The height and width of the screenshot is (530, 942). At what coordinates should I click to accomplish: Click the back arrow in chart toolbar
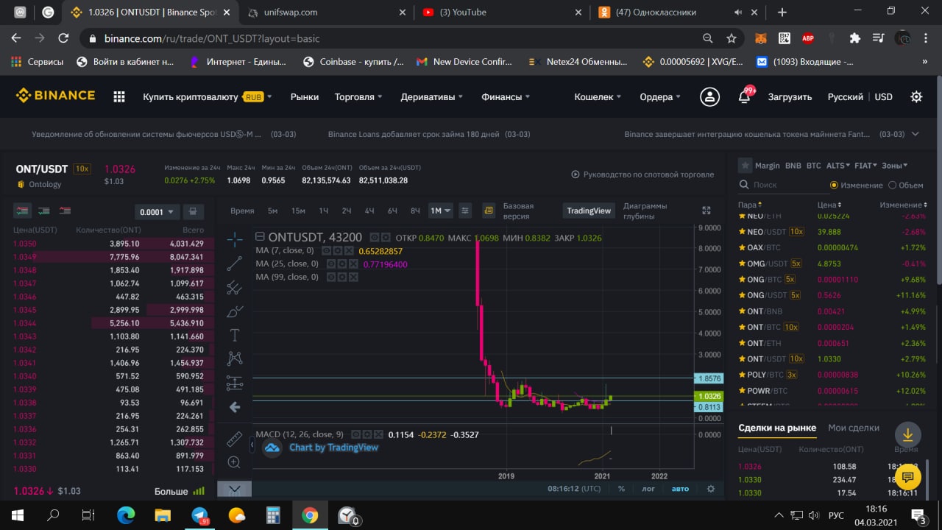[234, 406]
